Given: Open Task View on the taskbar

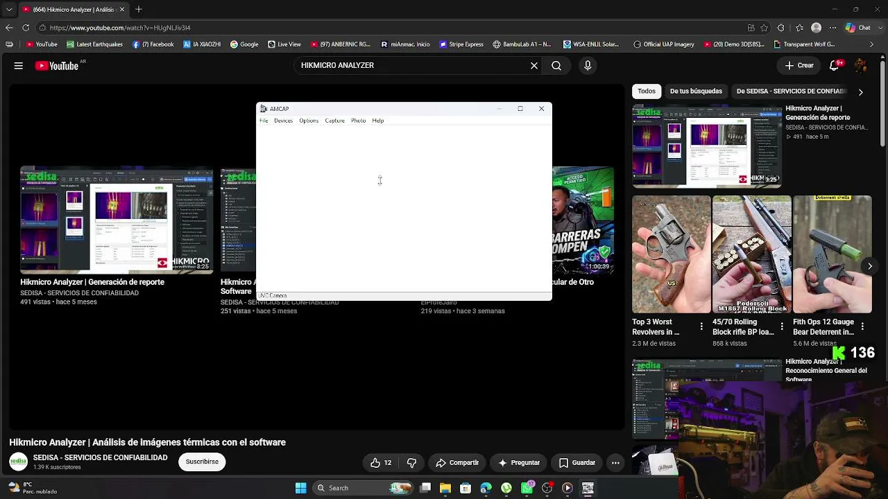Looking at the screenshot, I should coord(425,488).
